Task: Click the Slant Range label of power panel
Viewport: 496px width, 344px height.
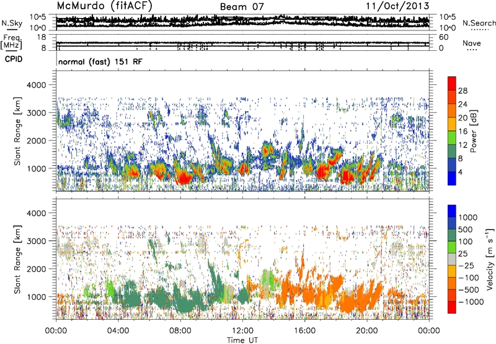Action: pyautogui.click(x=17, y=131)
